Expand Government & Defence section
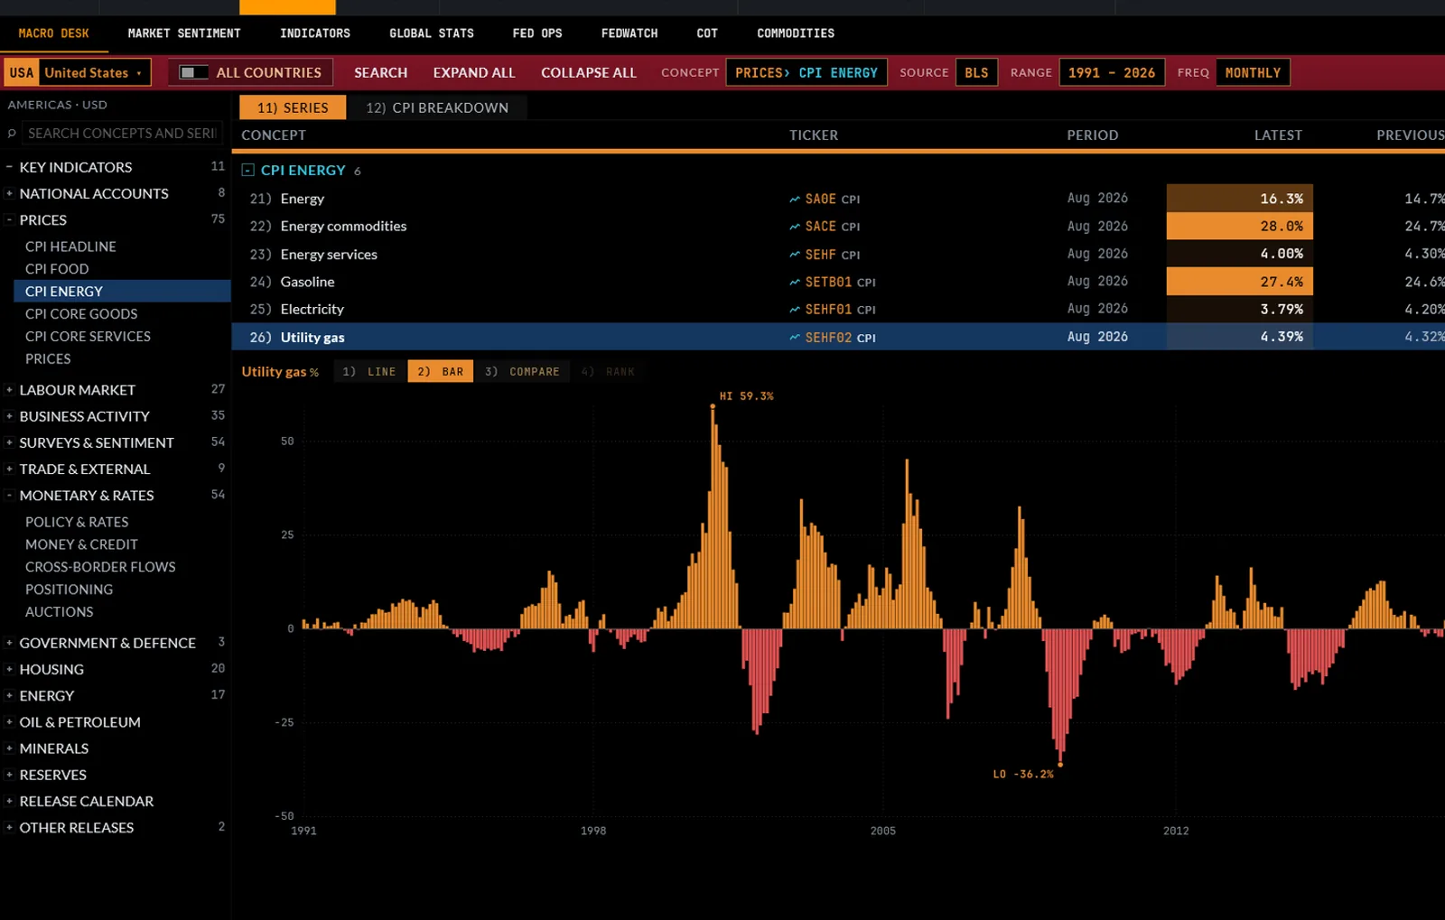The width and height of the screenshot is (1445, 920). 9,643
